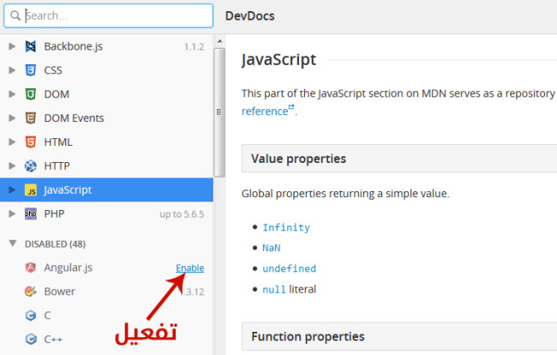Click the yellow JS icon
This screenshot has width=557, height=355.
click(31, 190)
